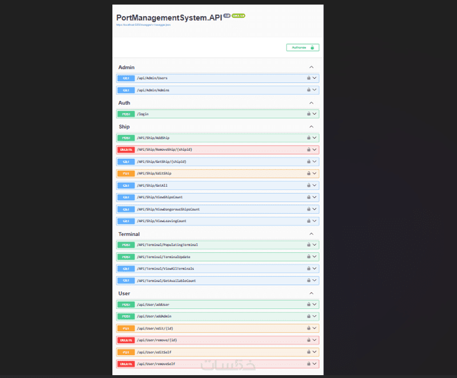The width and height of the screenshot is (457, 378).
Task: Click lock icon on POST /login row
Action: [x=309, y=114]
